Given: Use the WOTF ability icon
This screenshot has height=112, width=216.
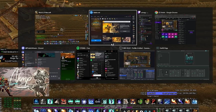Looking at the screenshot, I should tap(43, 101).
